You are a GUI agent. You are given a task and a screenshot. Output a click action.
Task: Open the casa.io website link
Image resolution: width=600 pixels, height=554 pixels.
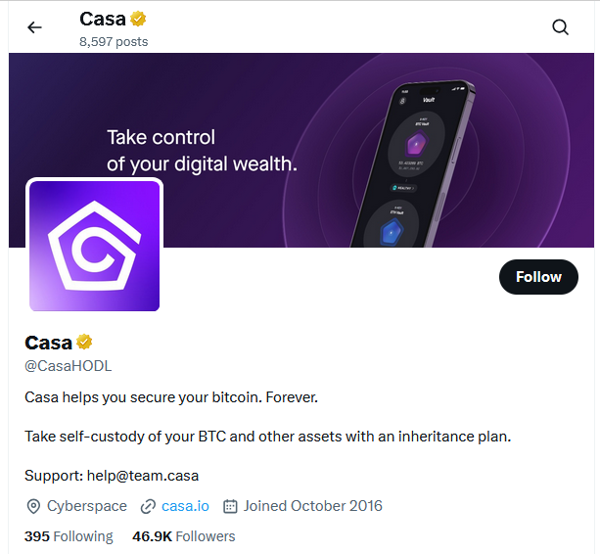(x=185, y=506)
